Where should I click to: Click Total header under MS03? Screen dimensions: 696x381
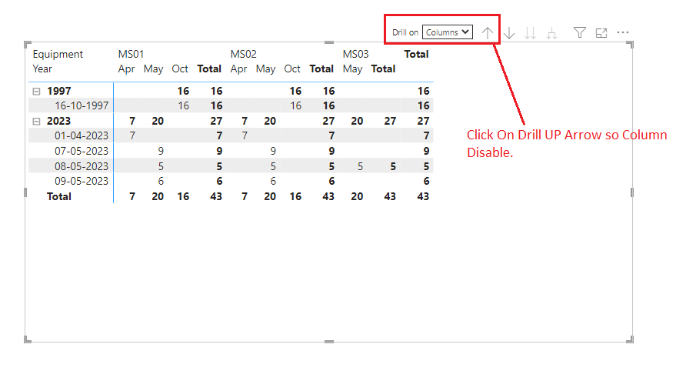(383, 69)
